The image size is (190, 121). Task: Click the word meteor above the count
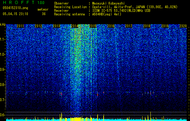tap(43, 9)
